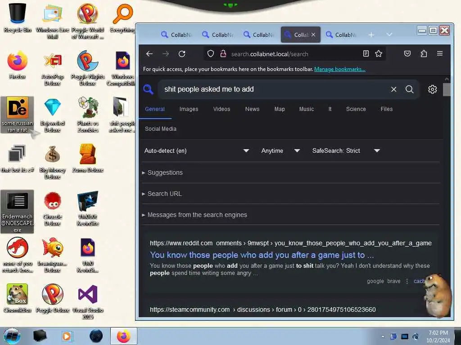Viewport: 461px width, 345px height.
Task: Open media player from the taskbar
Action: click(x=67, y=336)
